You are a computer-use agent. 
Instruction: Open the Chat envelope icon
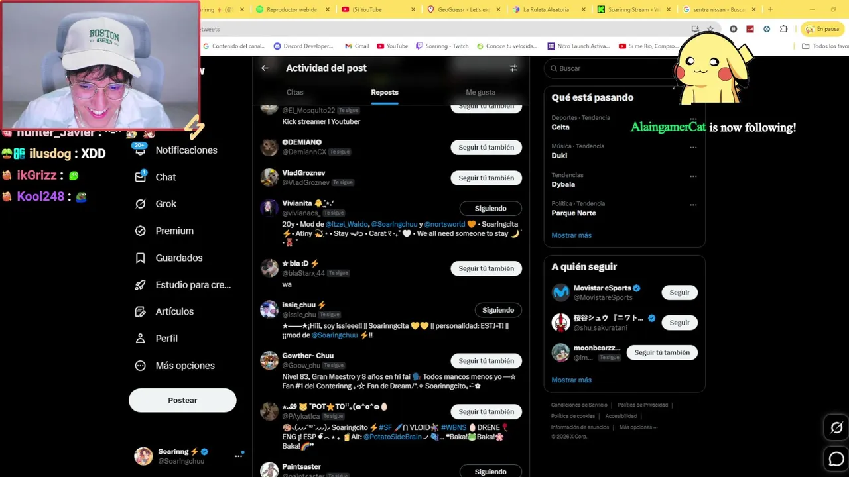point(140,177)
